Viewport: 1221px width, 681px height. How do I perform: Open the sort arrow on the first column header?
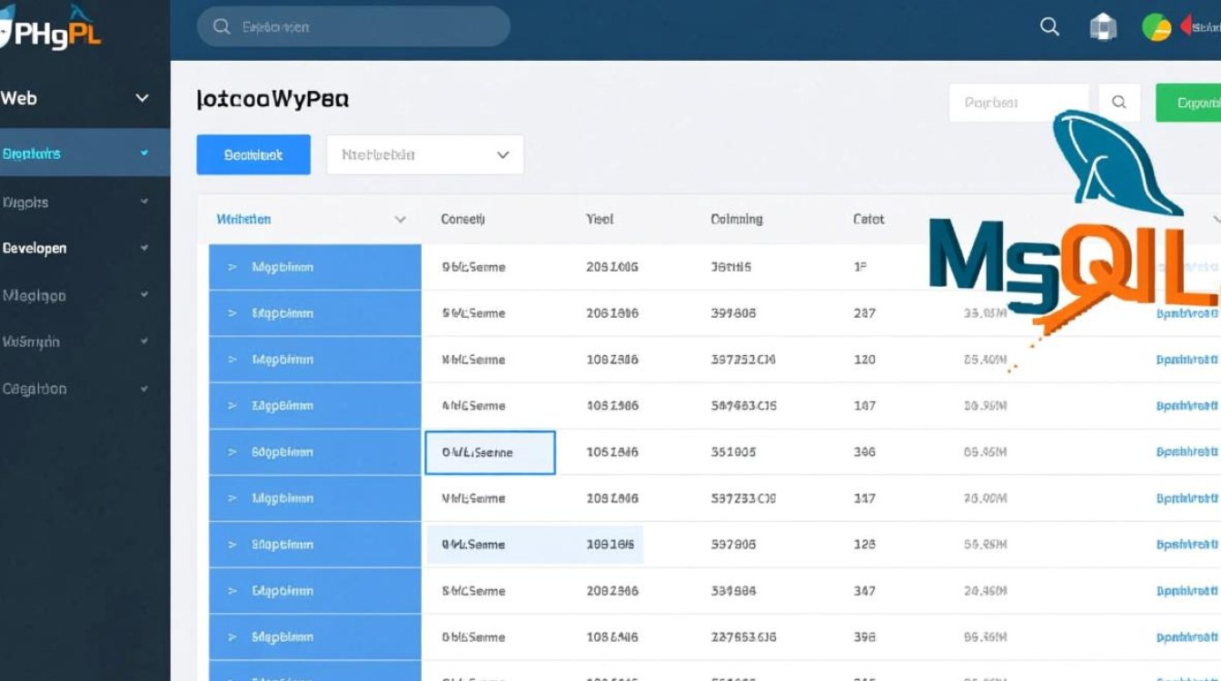[x=400, y=219]
